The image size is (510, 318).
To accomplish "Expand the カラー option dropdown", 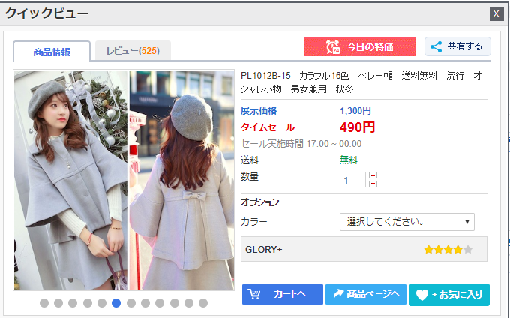I will tap(406, 222).
